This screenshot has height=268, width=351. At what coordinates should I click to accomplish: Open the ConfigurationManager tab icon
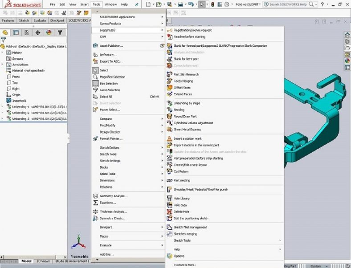[27, 32]
